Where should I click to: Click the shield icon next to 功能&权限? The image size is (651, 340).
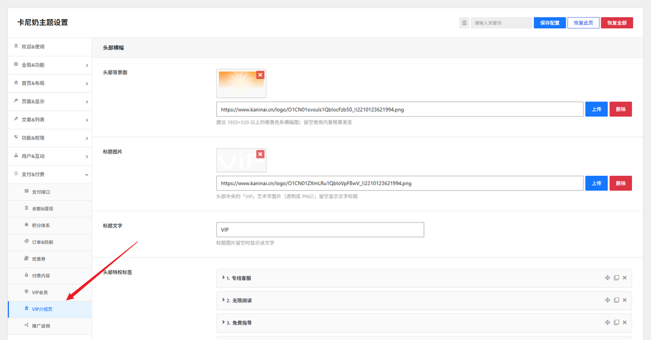pos(16,137)
